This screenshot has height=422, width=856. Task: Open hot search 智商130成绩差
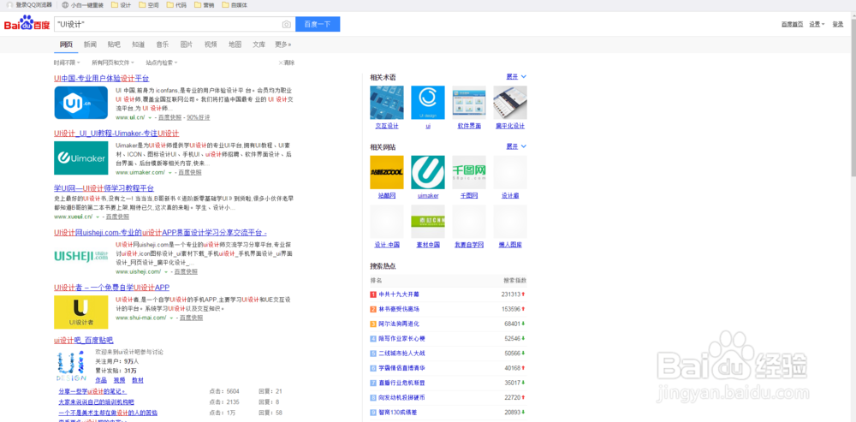click(399, 413)
